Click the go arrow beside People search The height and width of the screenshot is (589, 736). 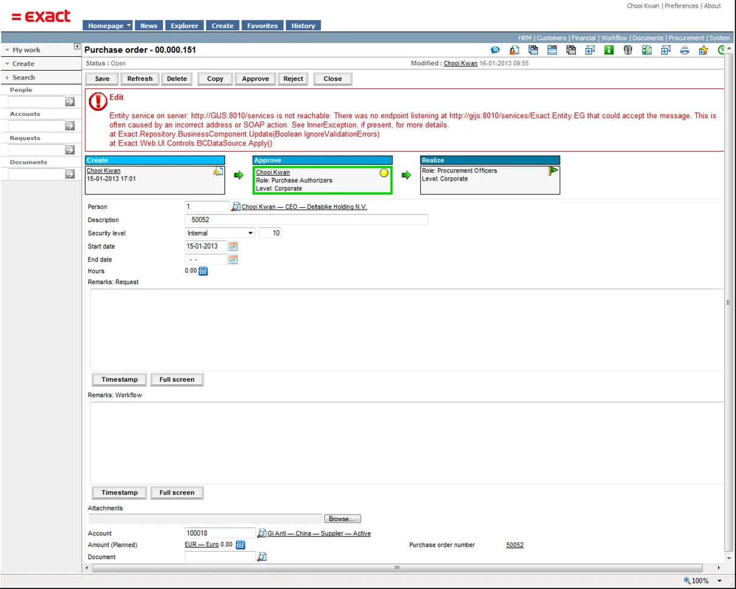(70, 101)
